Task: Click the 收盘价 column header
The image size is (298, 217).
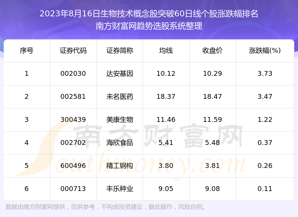Action: click(x=212, y=51)
